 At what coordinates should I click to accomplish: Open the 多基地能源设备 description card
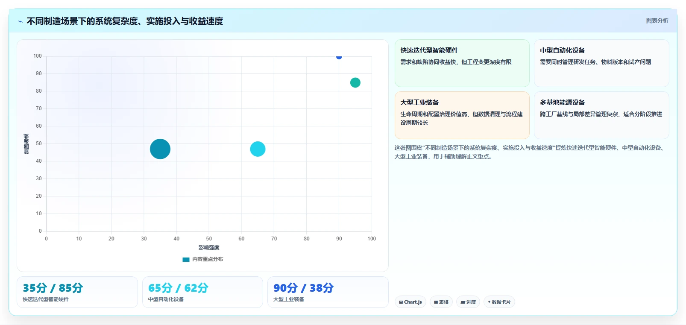click(601, 115)
